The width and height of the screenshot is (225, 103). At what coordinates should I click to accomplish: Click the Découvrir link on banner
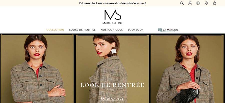click(x=112, y=99)
